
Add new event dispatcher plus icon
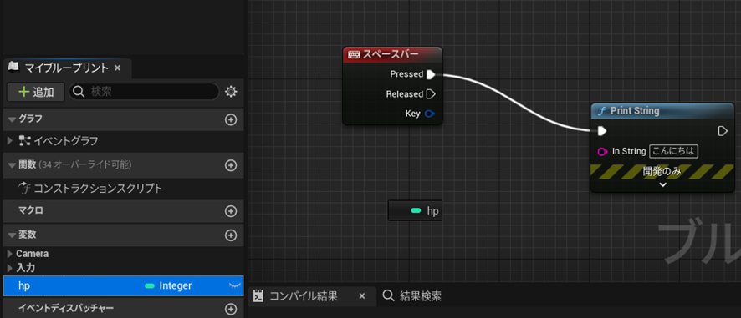(x=231, y=309)
